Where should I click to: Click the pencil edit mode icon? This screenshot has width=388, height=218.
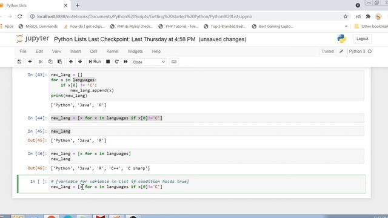point(341,51)
